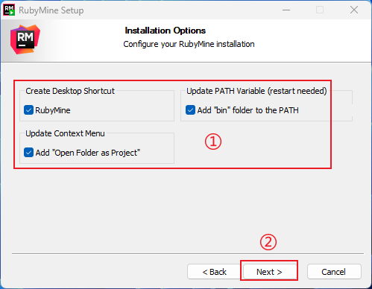
Task: Click the red circled number 1 annotation
Action: pyautogui.click(x=213, y=142)
